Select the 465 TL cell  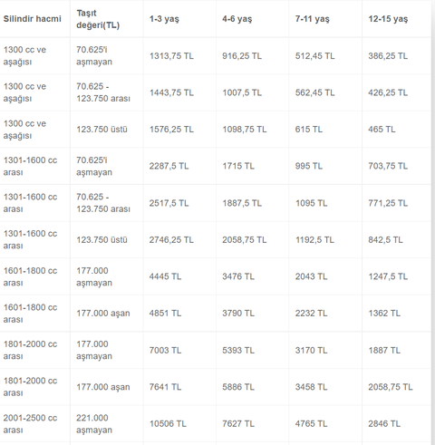(x=382, y=130)
